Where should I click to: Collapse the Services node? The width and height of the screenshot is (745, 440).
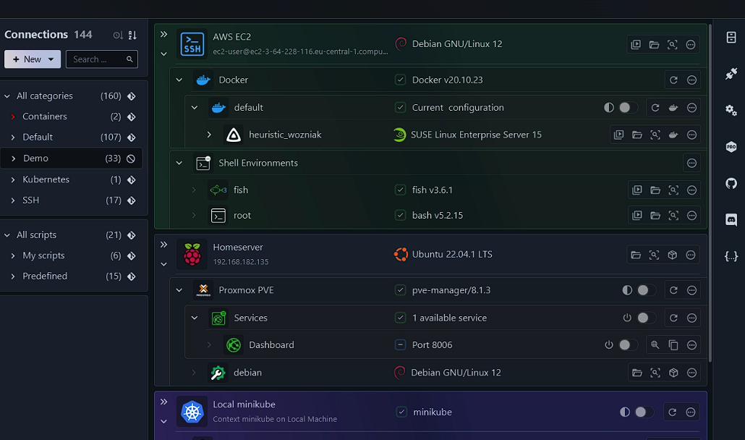195,318
